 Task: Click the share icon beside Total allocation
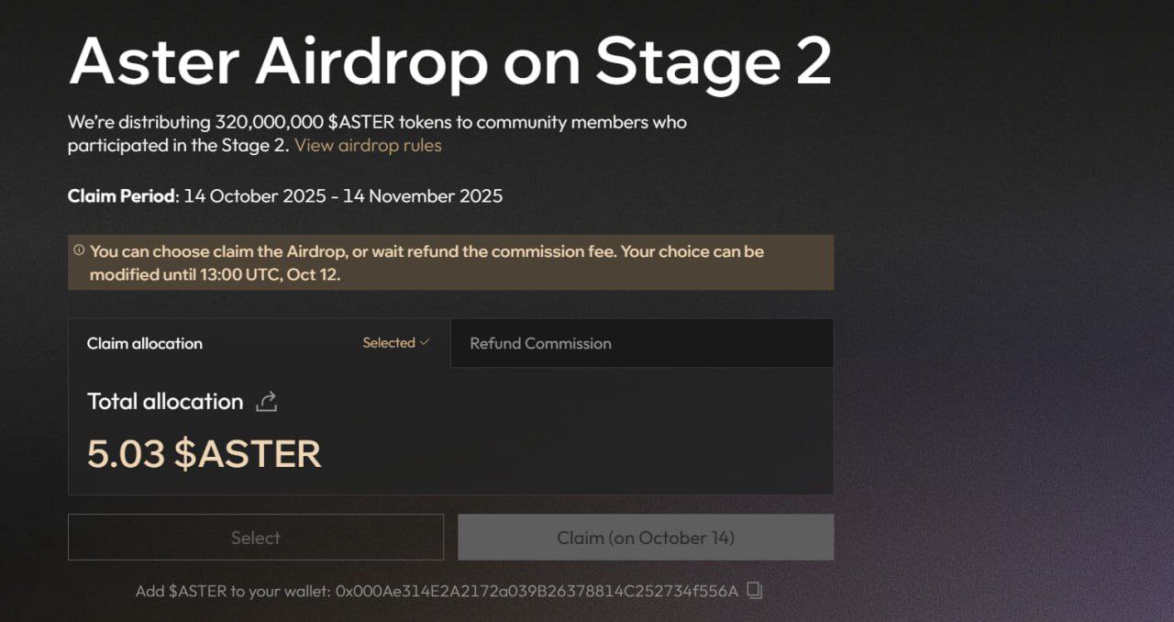coord(267,402)
